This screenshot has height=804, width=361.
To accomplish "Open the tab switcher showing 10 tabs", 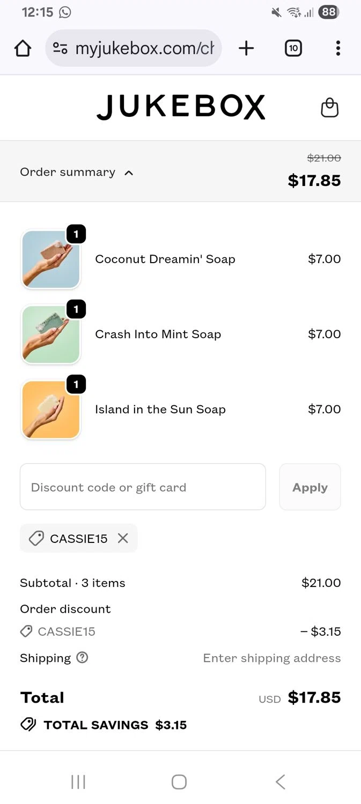I will pos(293,49).
